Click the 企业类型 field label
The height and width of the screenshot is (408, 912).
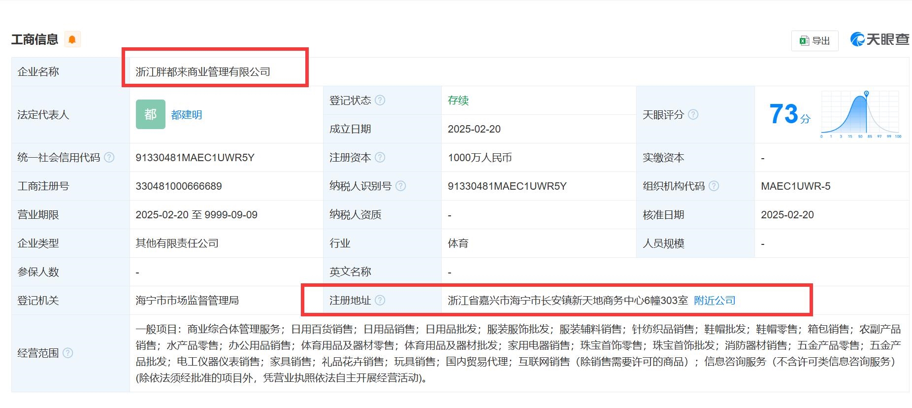38,243
